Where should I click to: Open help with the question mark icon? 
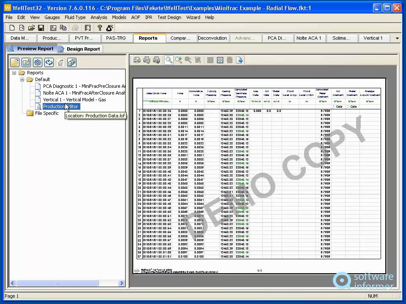click(99, 28)
